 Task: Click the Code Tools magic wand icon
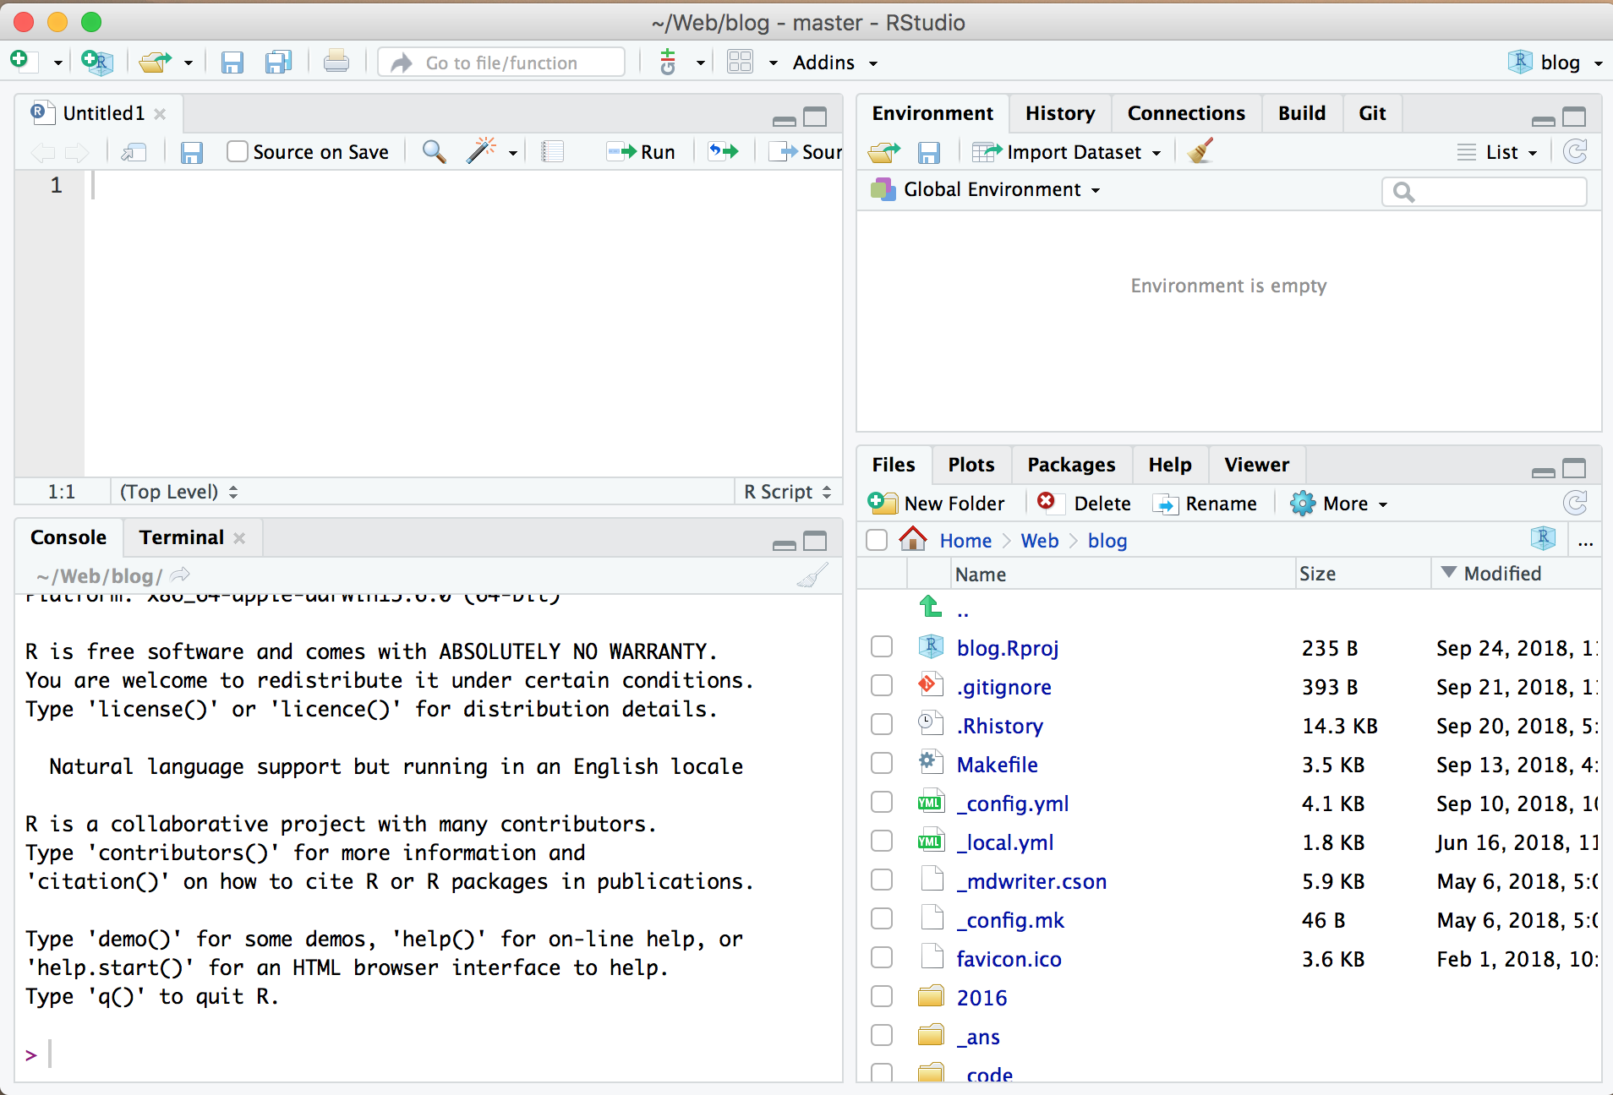(x=481, y=151)
